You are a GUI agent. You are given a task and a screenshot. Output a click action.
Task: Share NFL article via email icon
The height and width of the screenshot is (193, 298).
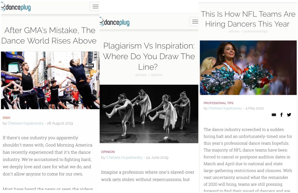(274, 115)
